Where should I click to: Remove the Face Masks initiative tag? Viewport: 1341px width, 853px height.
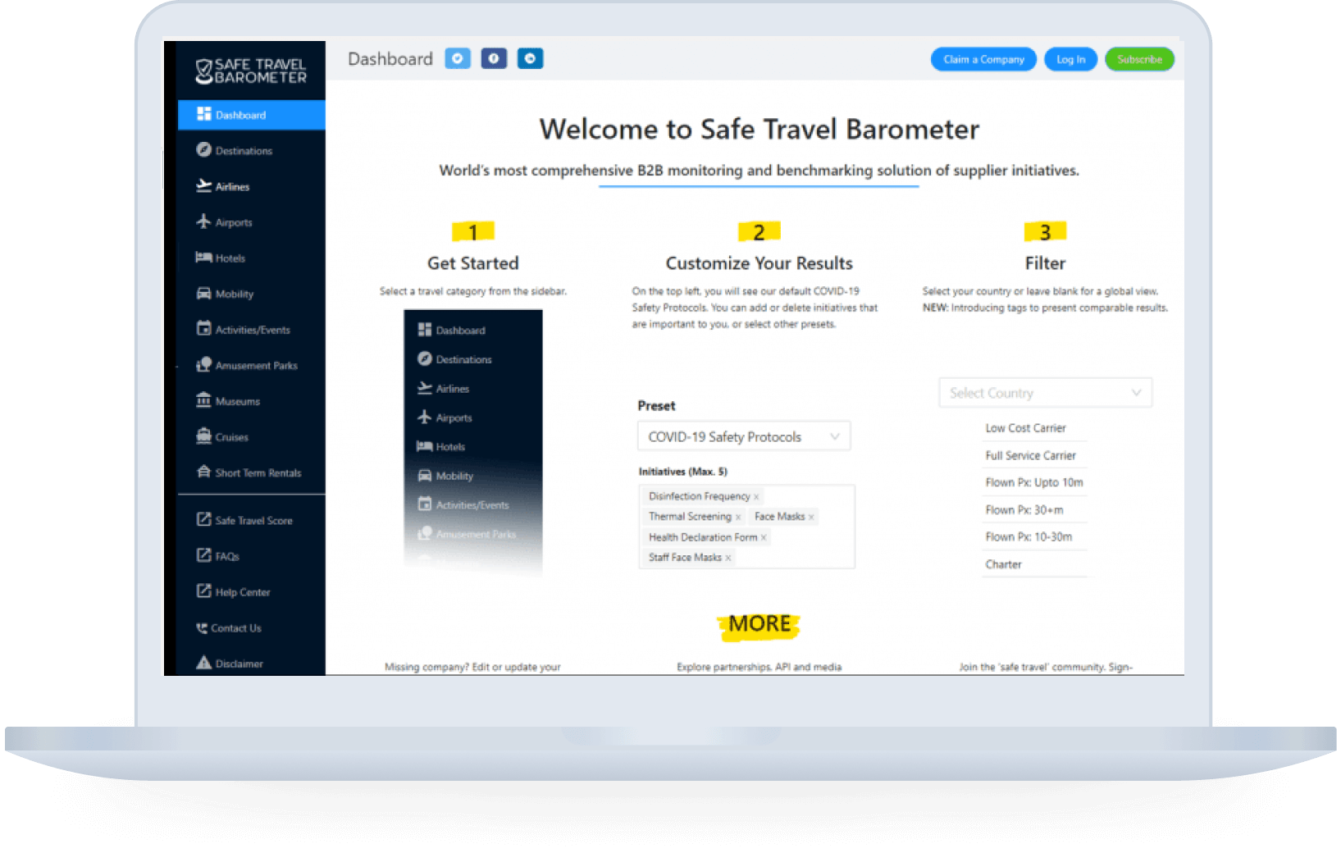tap(811, 518)
